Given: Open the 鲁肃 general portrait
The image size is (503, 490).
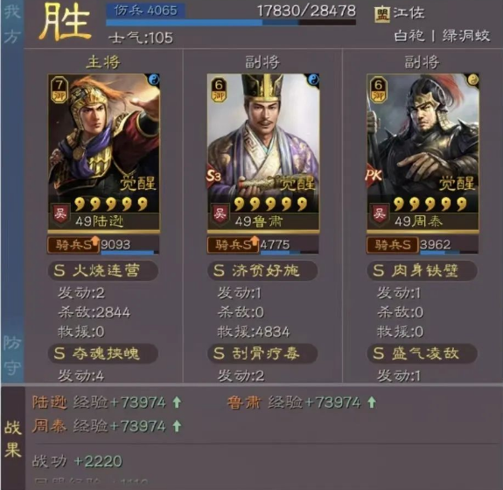Looking at the screenshot, I should 263,152.
